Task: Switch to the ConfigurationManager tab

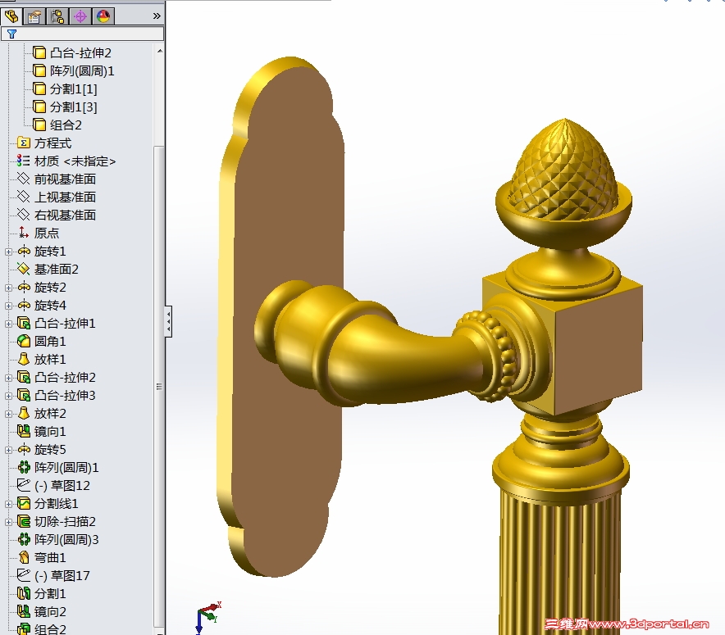Action: [57, 16]
